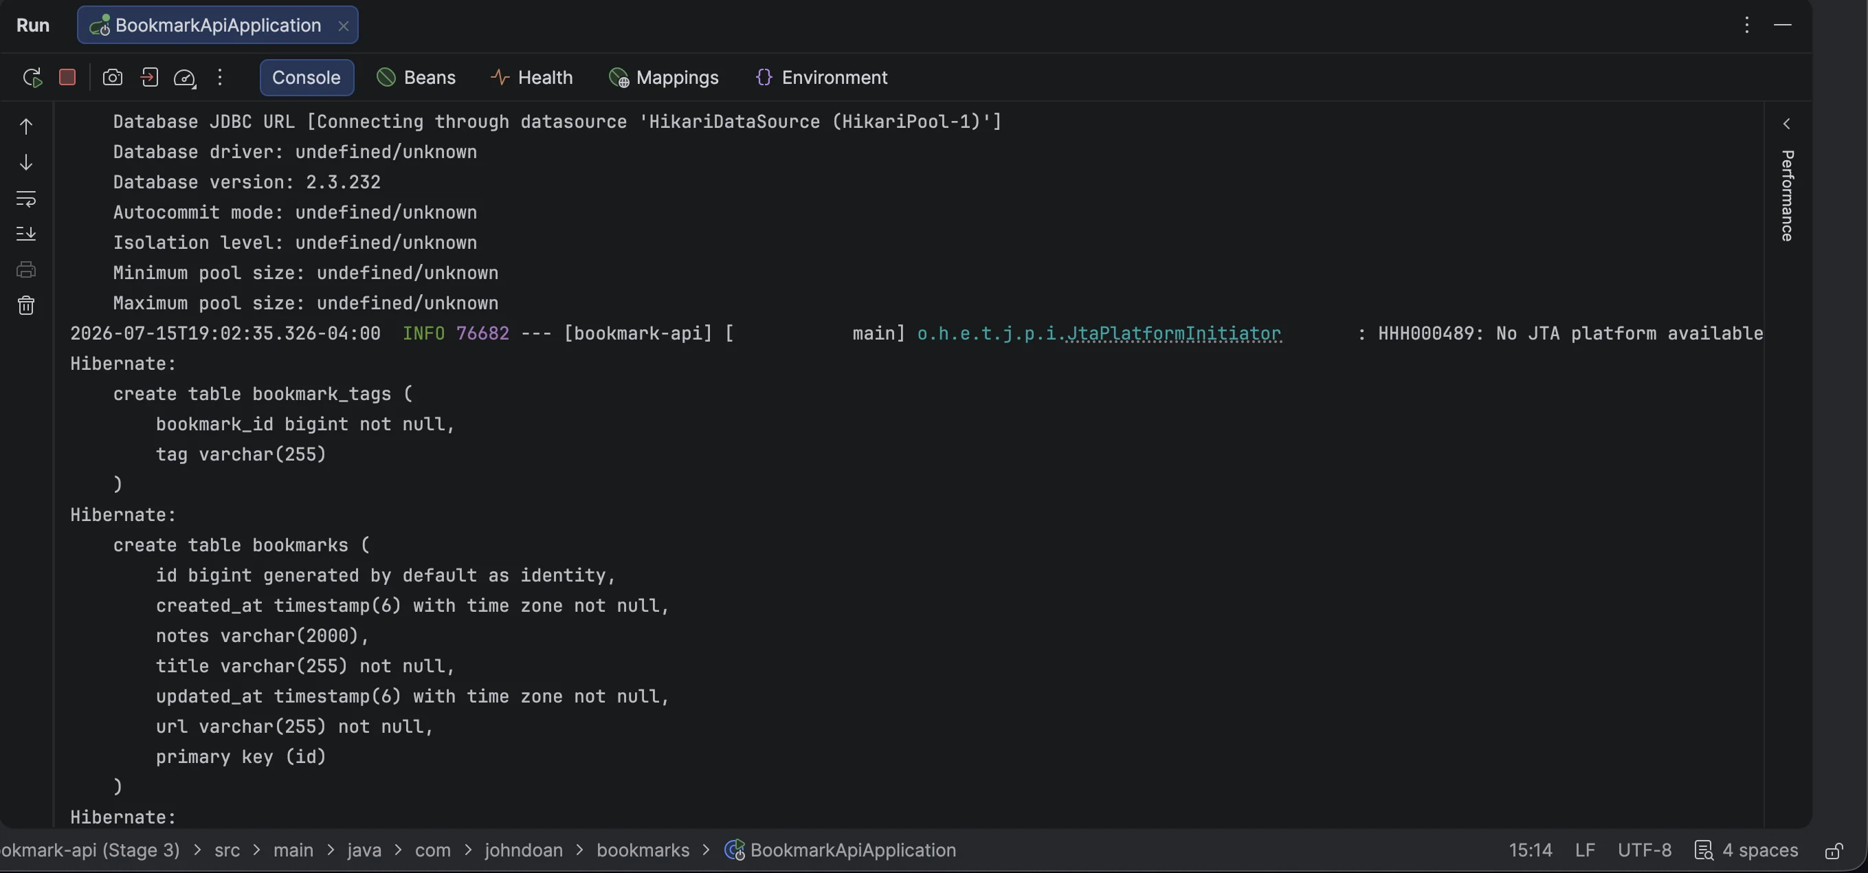The image size is (1868, 873).
Task: Change file encoding UTF-8
Action: (x=1645, y=850)
